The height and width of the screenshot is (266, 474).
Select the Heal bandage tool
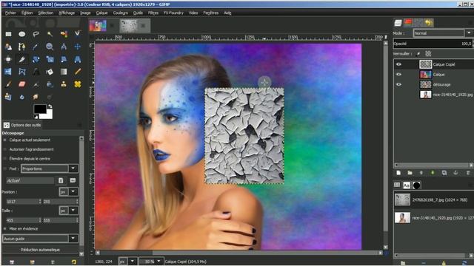[x=77, y=84]
